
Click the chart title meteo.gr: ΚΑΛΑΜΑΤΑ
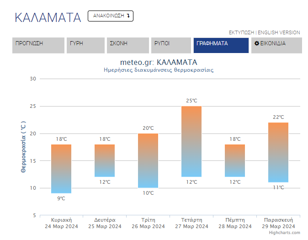click(x=159, y=62)
